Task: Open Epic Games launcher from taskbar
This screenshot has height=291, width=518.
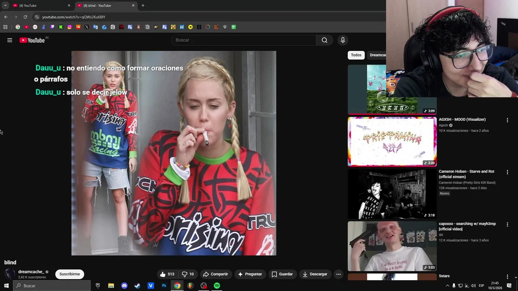Action: 98,286
